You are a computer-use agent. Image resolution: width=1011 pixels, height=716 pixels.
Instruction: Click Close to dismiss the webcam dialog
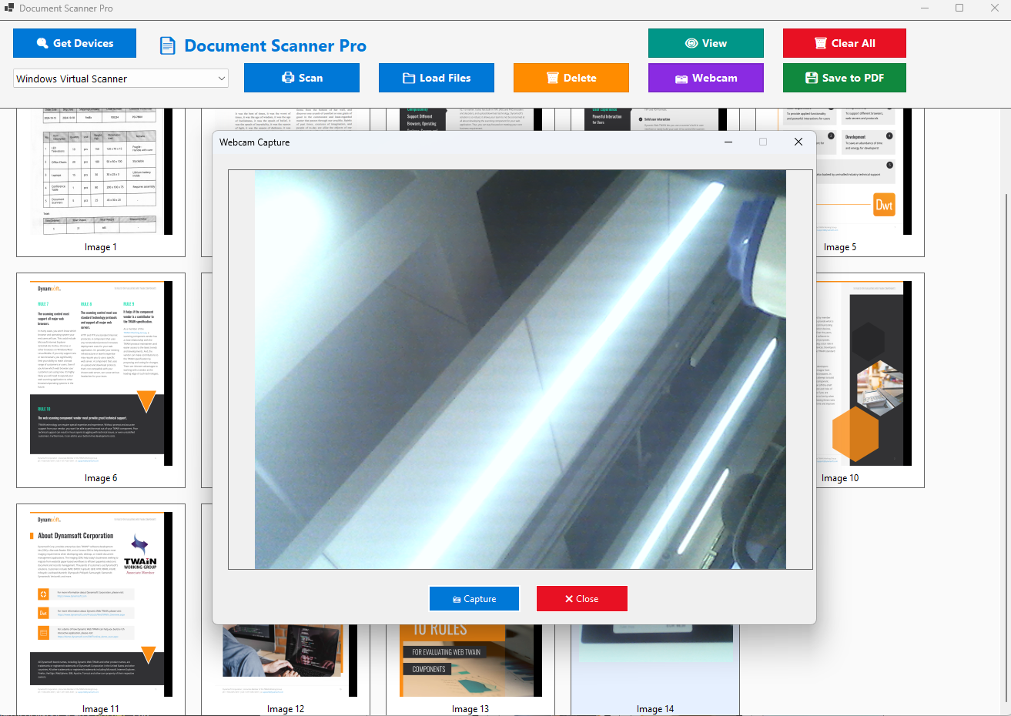pos(581,598)
